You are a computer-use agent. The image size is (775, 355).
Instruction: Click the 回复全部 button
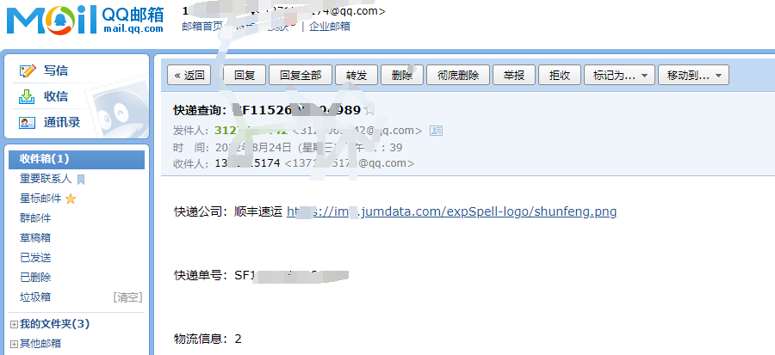point(301,75)
